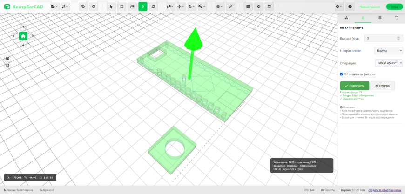The height and width of the screenshot is (194, 405).
Task: Uncheck the Объединять фигуры checkbox
Action: 342,74
